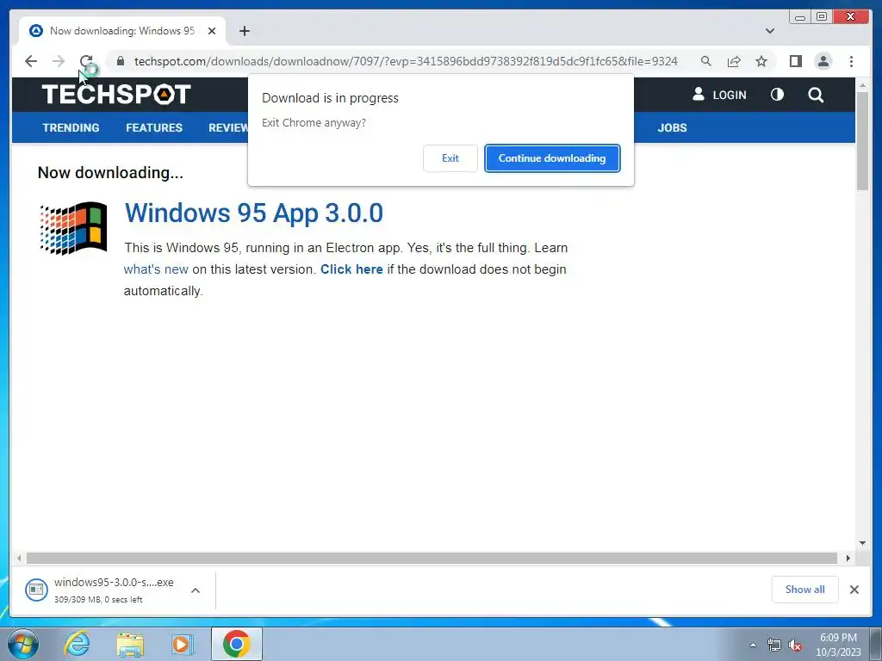Viewport: 882px width, 661px height.
Task: Go back with the browser back arrow
Action: click(x=31, y=61)
